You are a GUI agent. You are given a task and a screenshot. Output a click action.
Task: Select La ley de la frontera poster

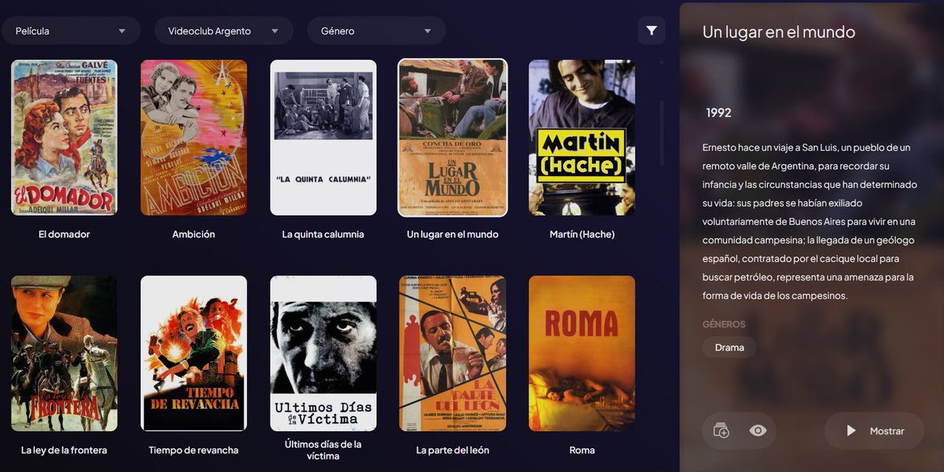pos(65,353)
